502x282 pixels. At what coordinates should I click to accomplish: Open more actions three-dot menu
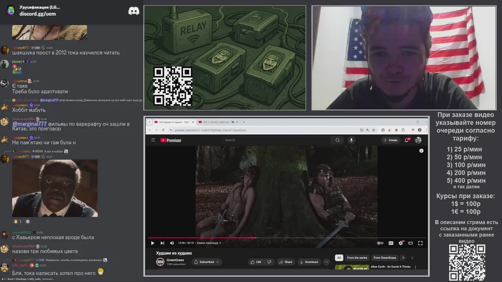[x=326, y=262]
